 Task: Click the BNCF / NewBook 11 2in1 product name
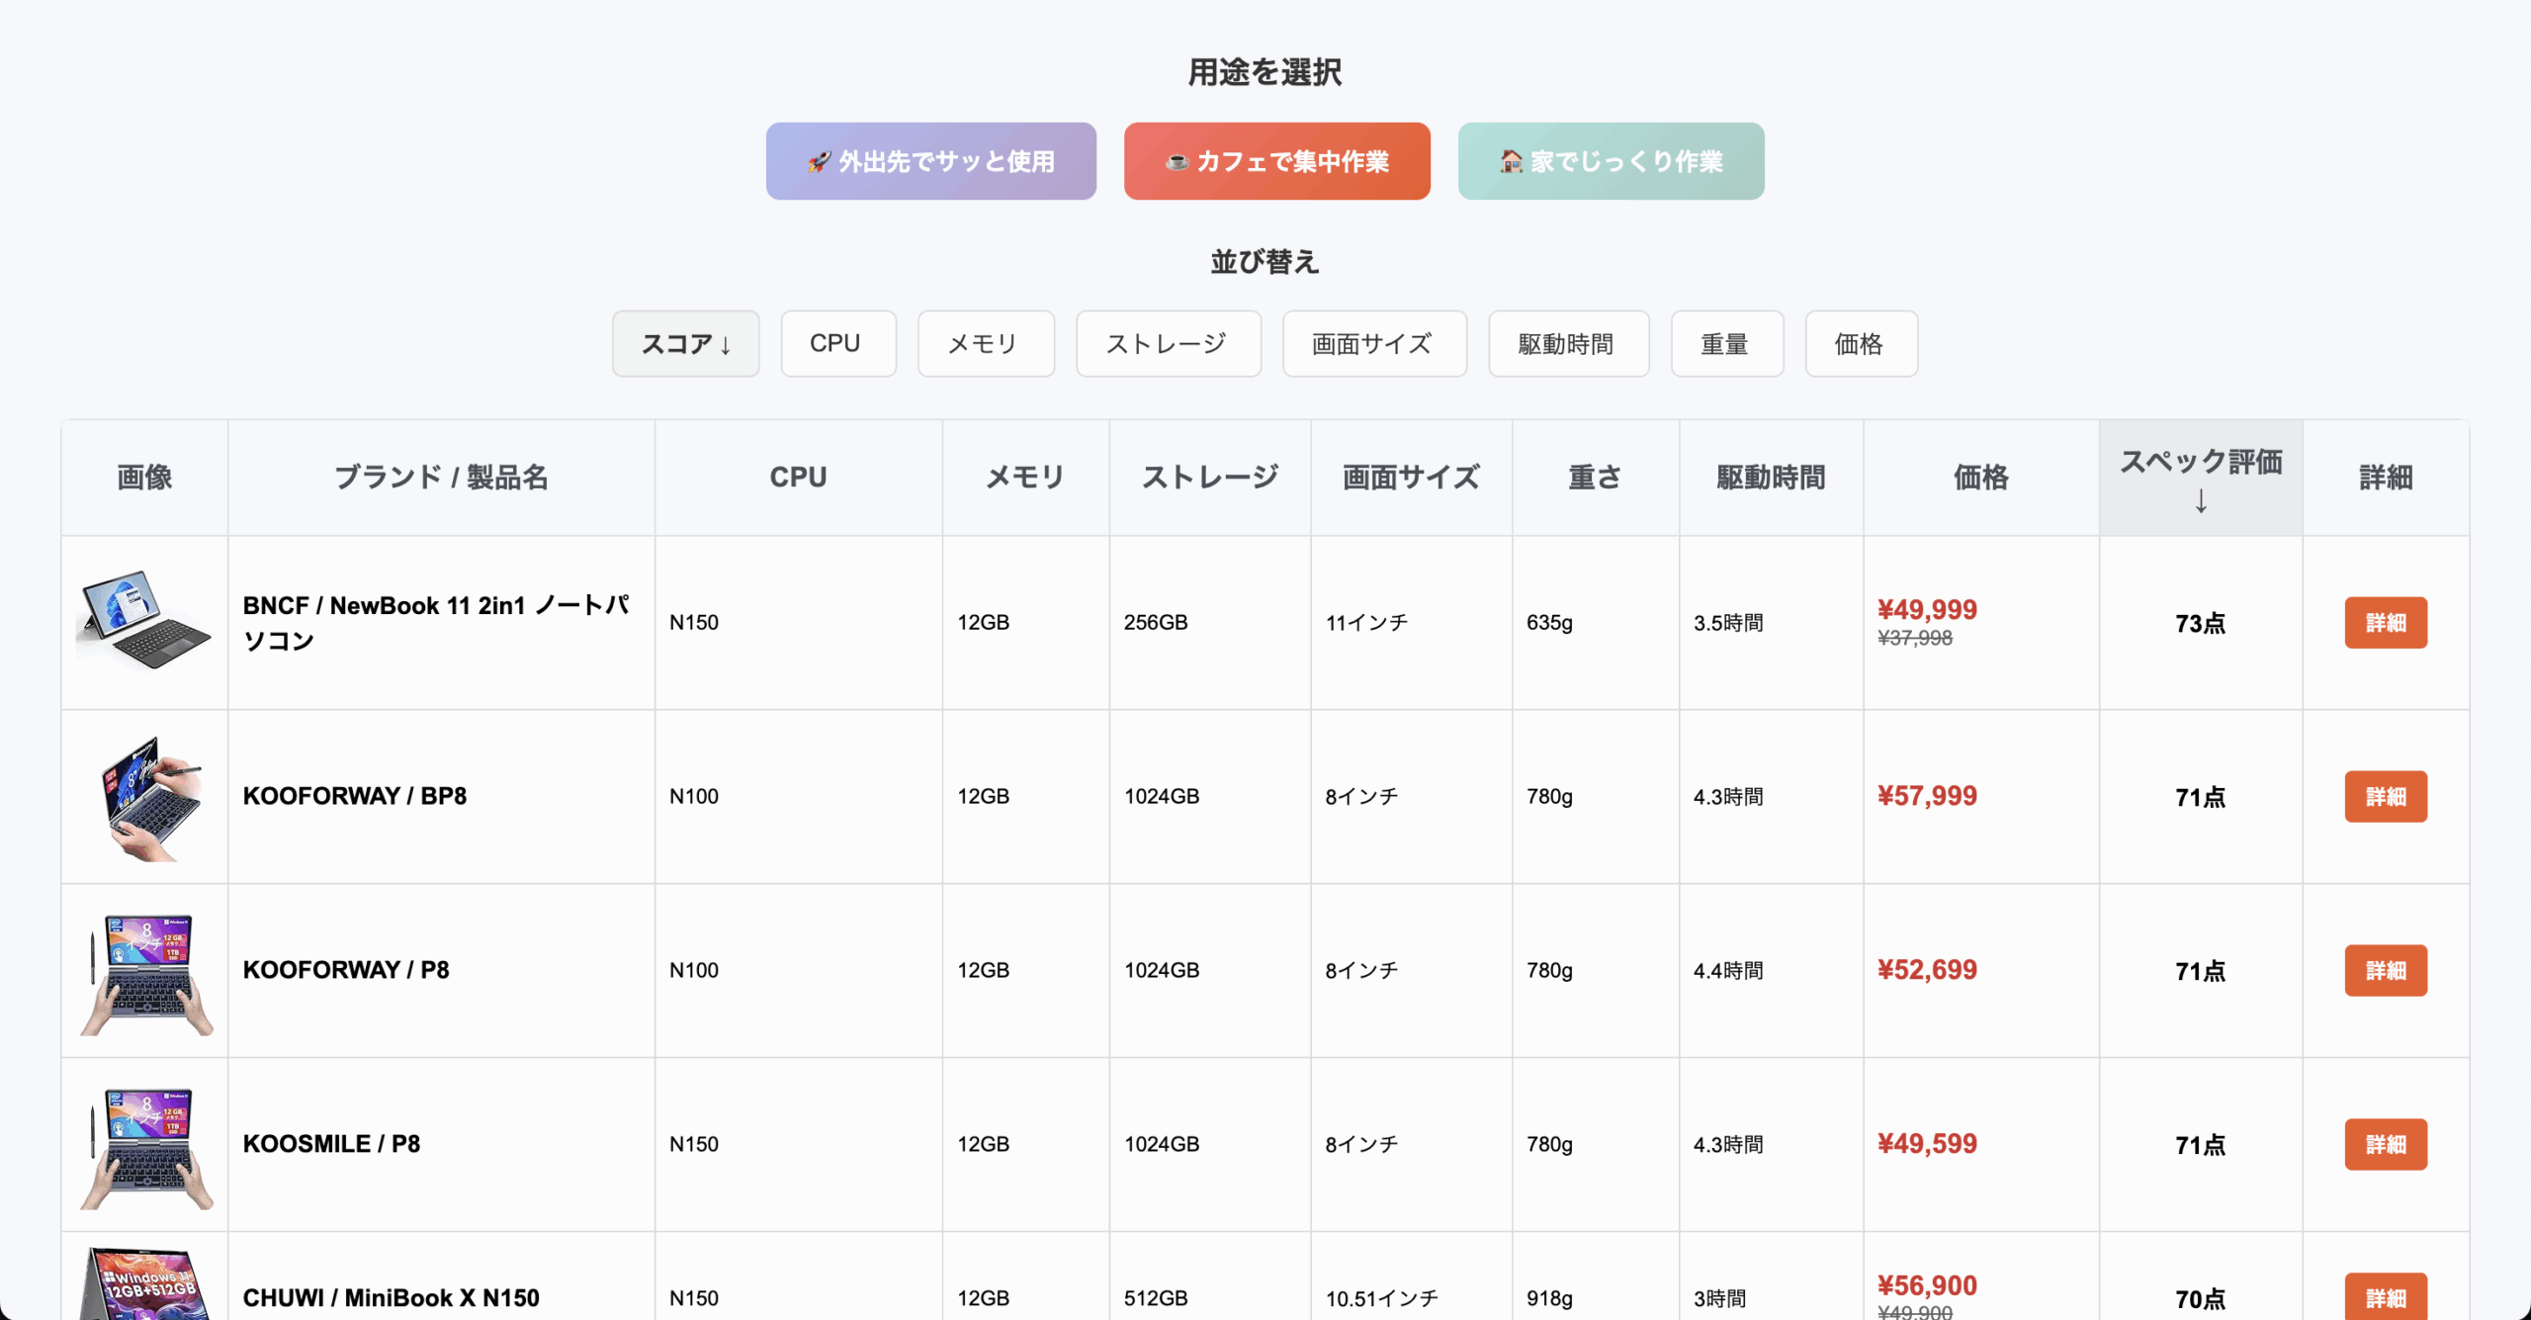pyautogui.click(x=436, y=623)
